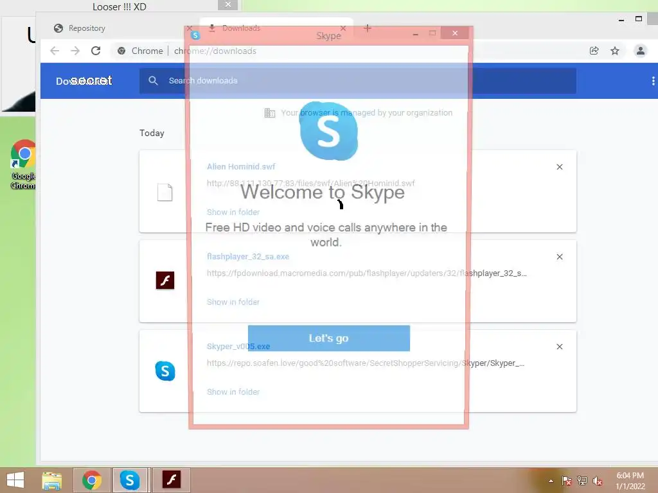
Task: Remove Alien Hominid.swf from downloads list
Action: (x=560, y=167)
